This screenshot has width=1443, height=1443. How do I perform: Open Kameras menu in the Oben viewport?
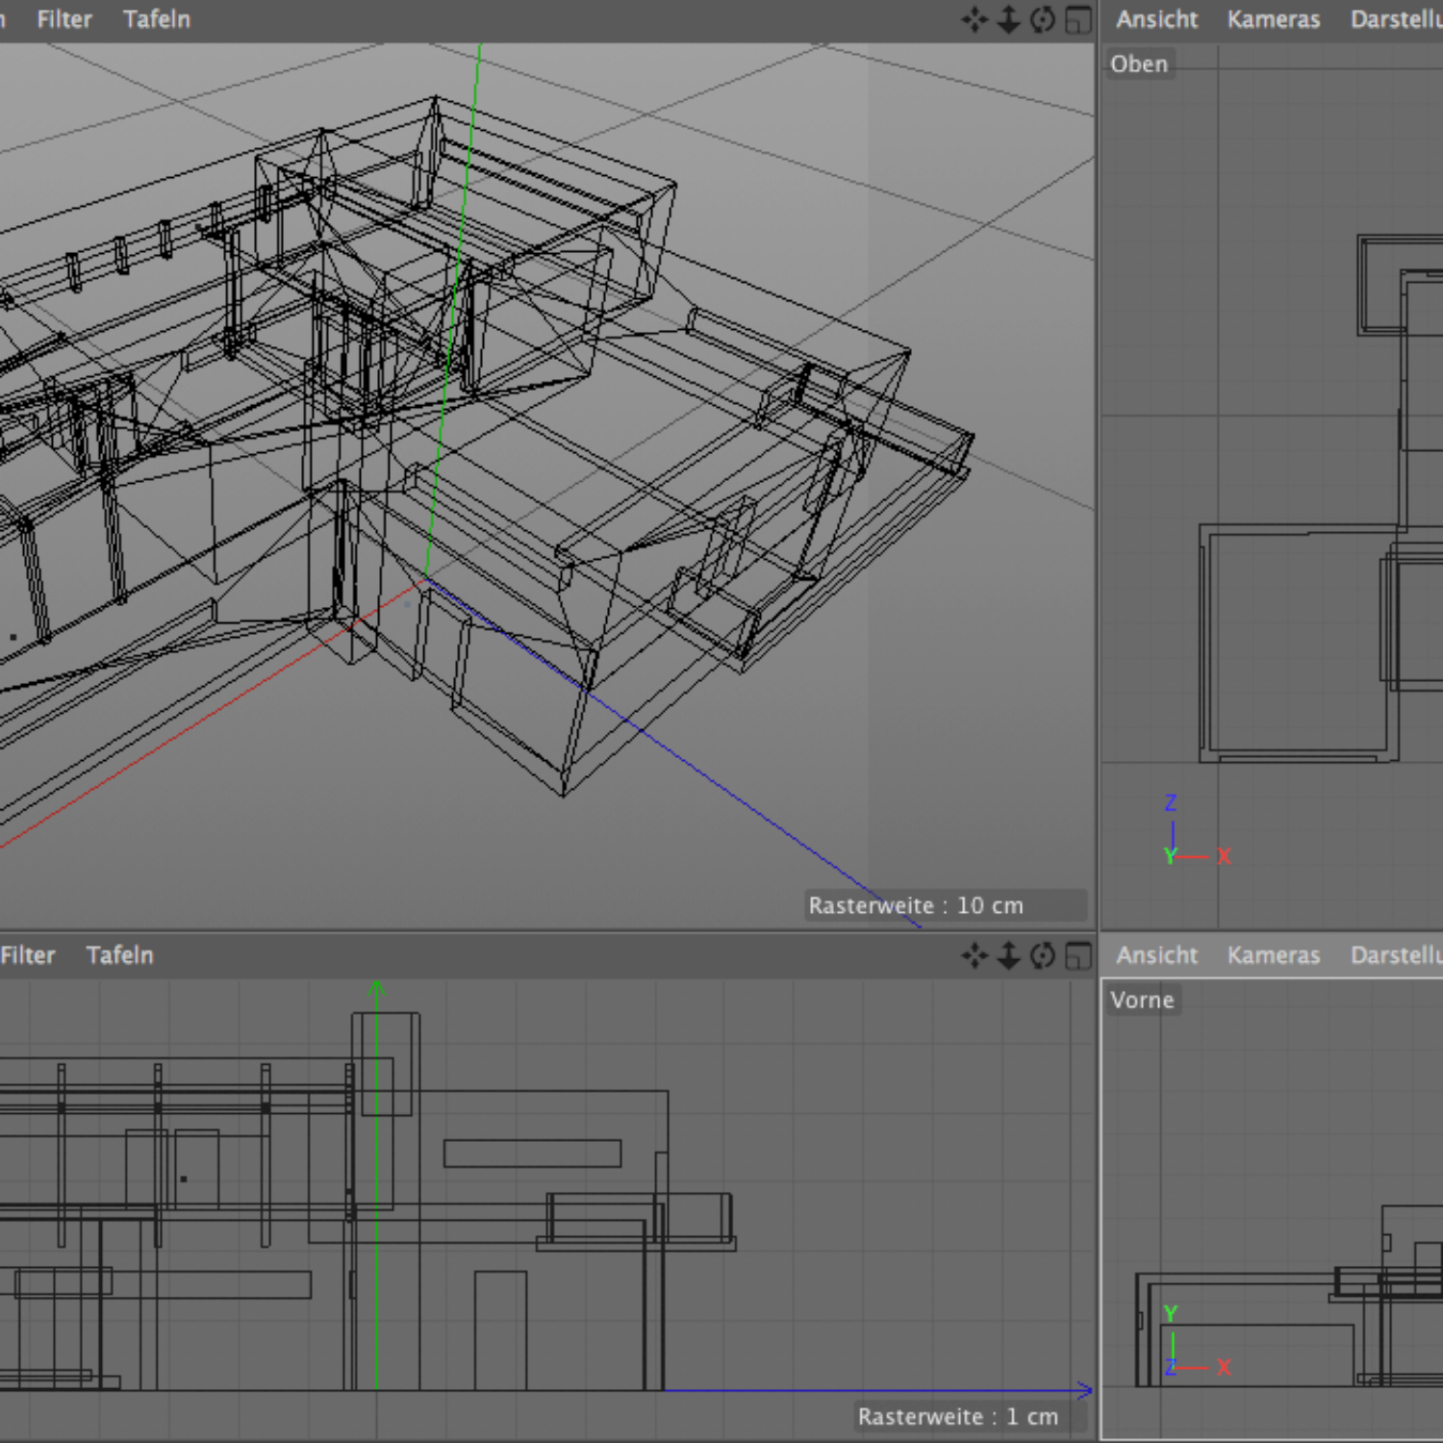[1273, 19]
